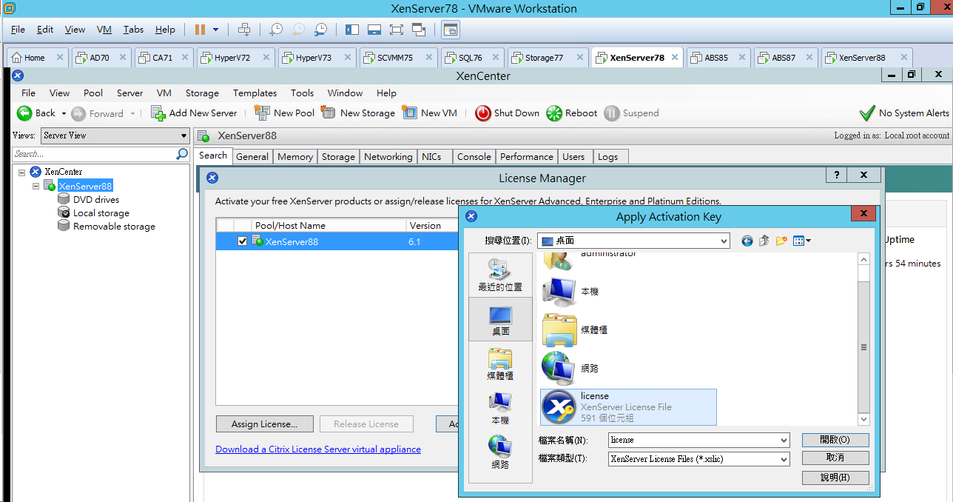The height and width of the screenshot is (502, 953).
Task: Click the search box in Views pane
Action: (93, 154)
